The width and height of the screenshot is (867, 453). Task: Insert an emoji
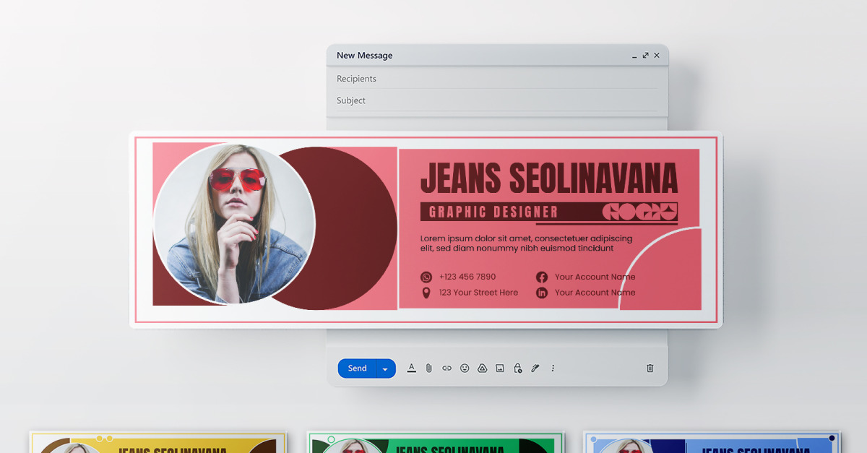click(x=464, y=368)
